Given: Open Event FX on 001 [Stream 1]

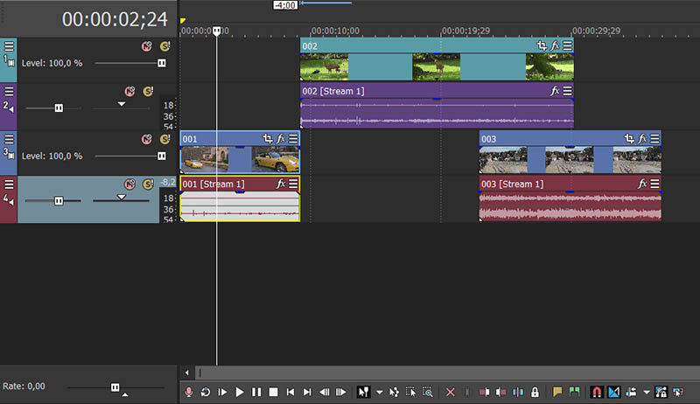Looking at the screenshot, I should 280,184.
